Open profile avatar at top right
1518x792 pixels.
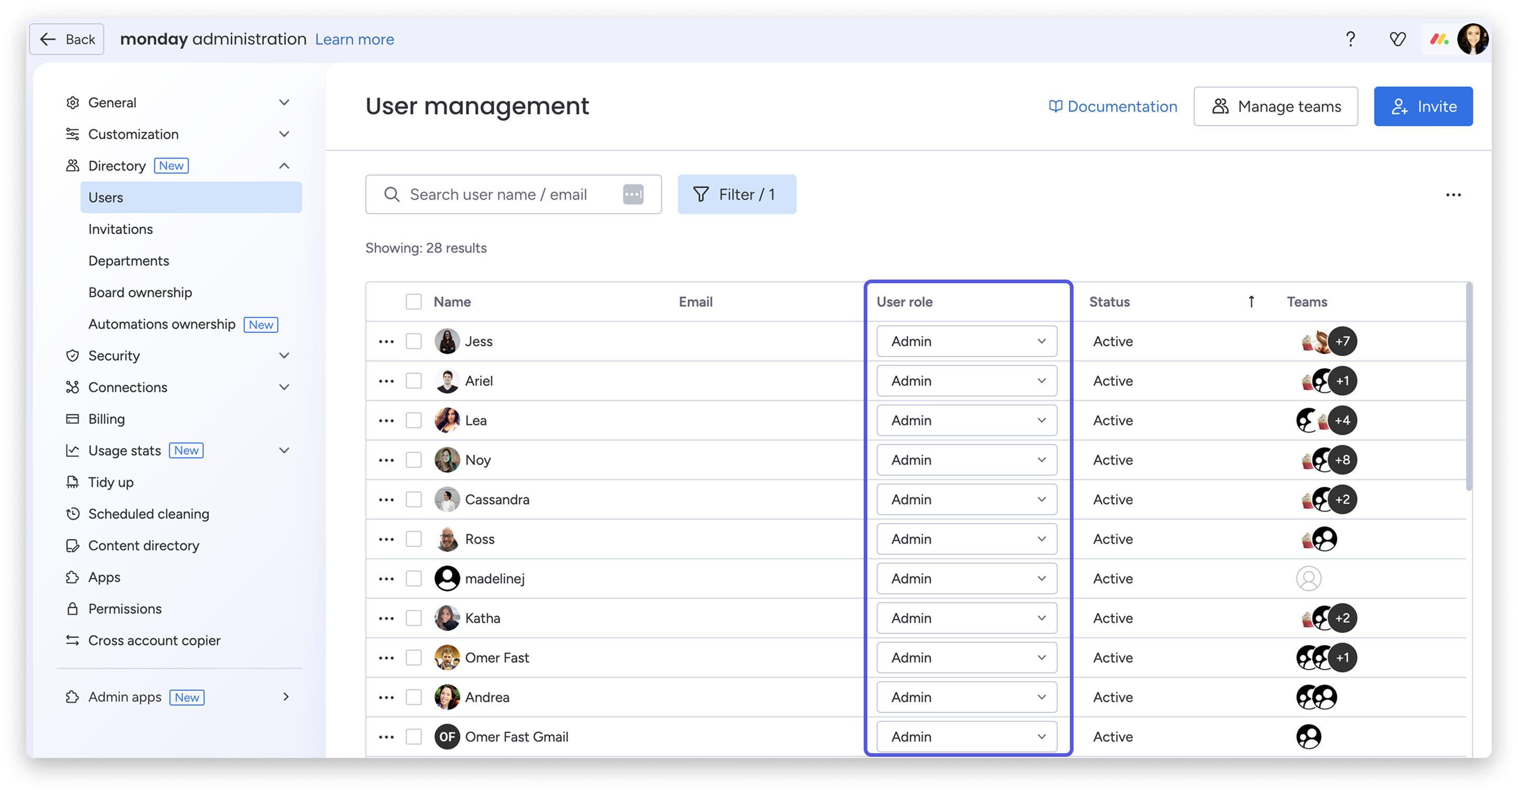[1473, 39]
